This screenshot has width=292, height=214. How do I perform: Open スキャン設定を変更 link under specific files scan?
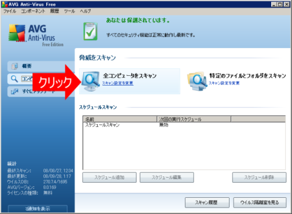224,83
